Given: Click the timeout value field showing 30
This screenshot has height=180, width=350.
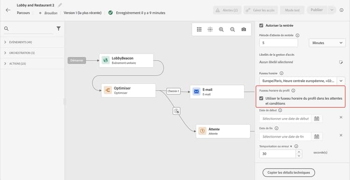Looking at the screenshot, I should (278, 154).
